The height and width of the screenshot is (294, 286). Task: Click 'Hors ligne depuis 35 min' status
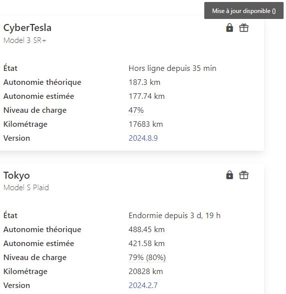(x=173, y=68)
